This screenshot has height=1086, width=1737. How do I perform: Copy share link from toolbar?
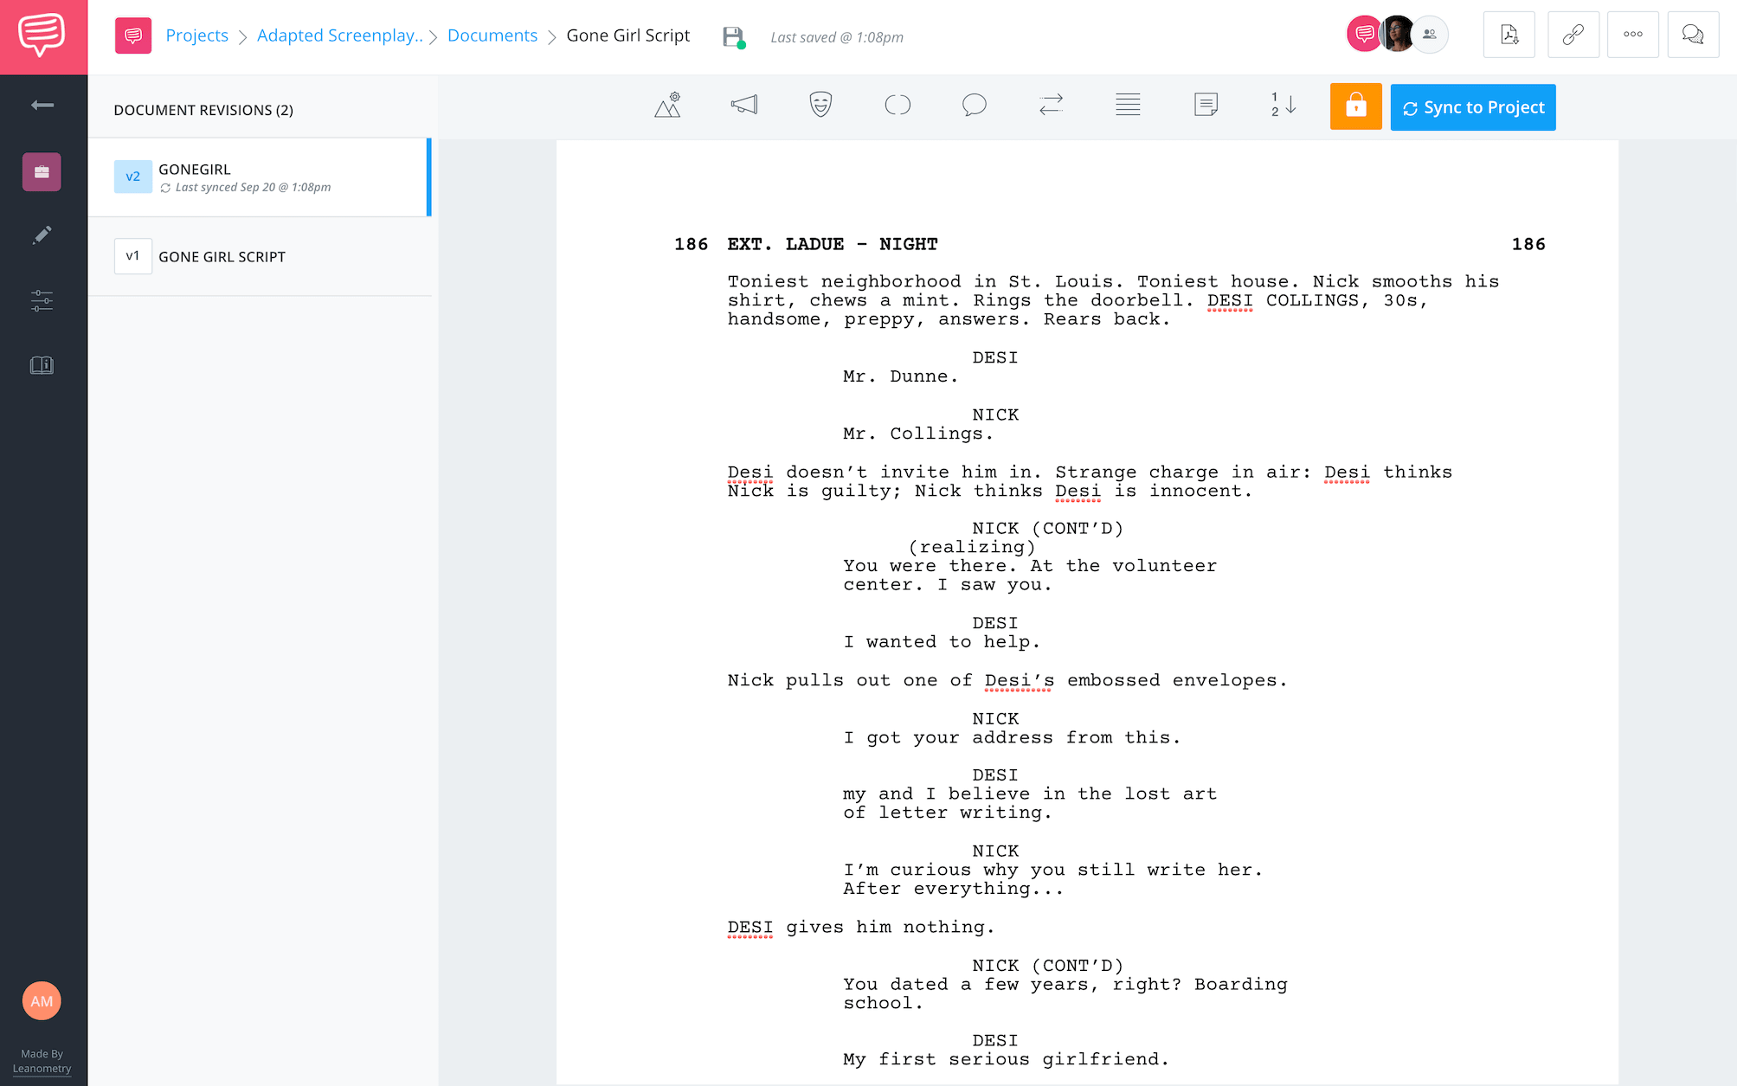[1573, 35]
